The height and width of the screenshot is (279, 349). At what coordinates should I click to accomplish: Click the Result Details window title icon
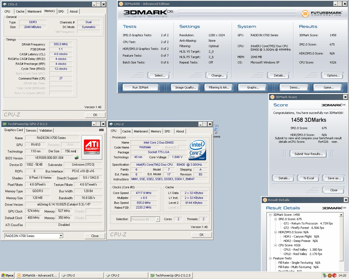265,200
